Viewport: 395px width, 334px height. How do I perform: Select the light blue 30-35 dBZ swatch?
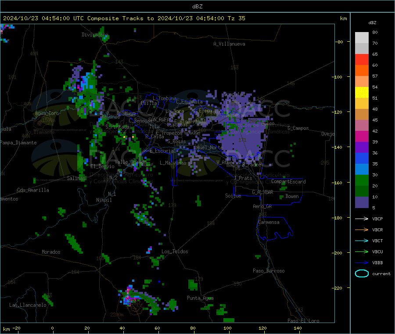click(362, 169)
